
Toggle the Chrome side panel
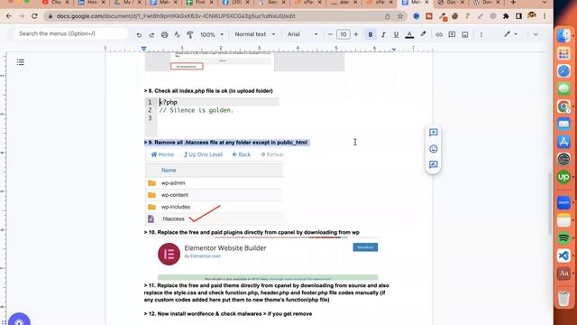pos(518,16)
